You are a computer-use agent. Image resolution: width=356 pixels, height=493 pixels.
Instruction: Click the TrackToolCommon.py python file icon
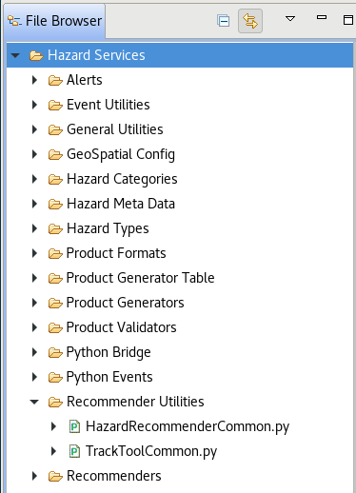pos(74,451)
